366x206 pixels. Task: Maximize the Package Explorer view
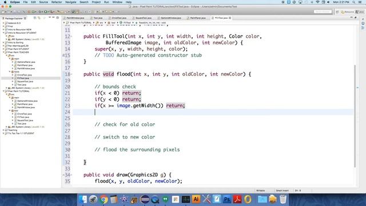pos(57,18)
